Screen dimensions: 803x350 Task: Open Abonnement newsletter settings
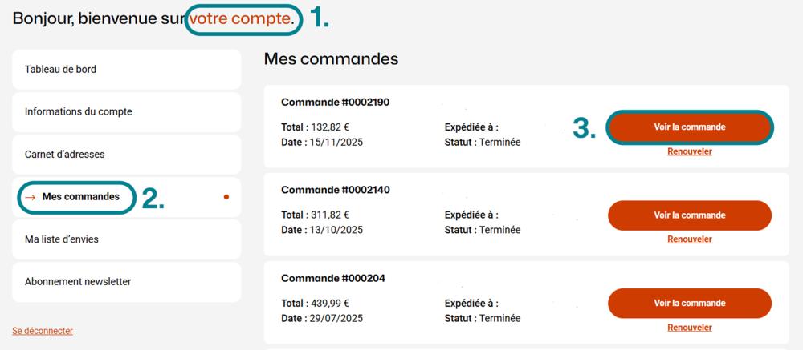(78, 282)
